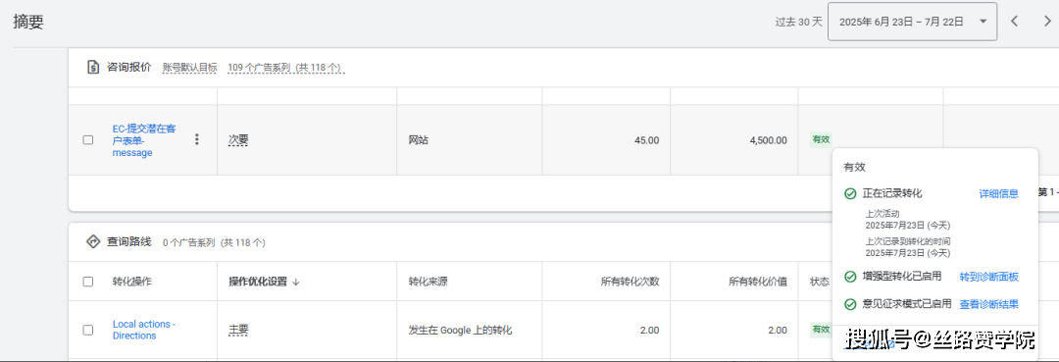Click green check next to 正在记录转化
This screenshot has width=1059, height=362.
850,194
